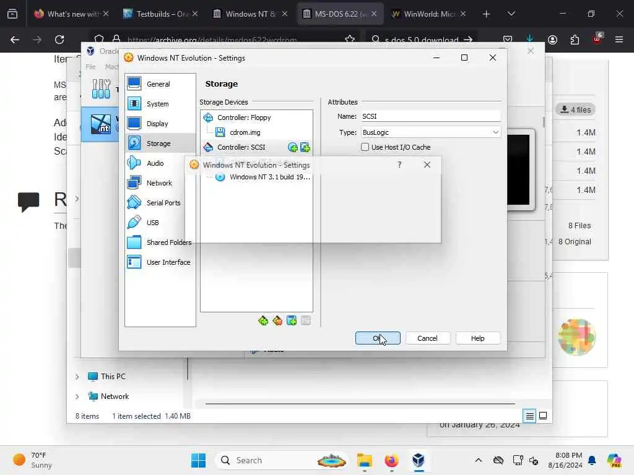This screenshot has width=634, height=475.
Task: Open File Explorer from taskbar
Action: (365, 460)
